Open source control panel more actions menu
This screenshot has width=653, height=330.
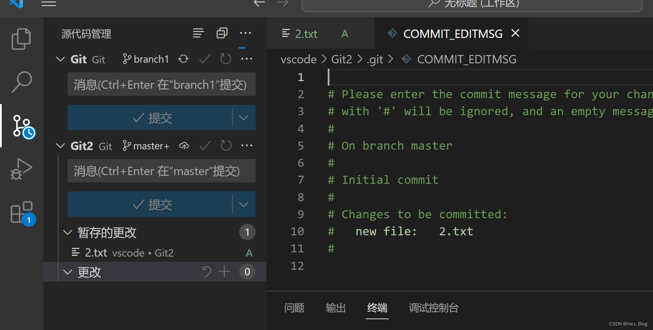tap(246, 33)
